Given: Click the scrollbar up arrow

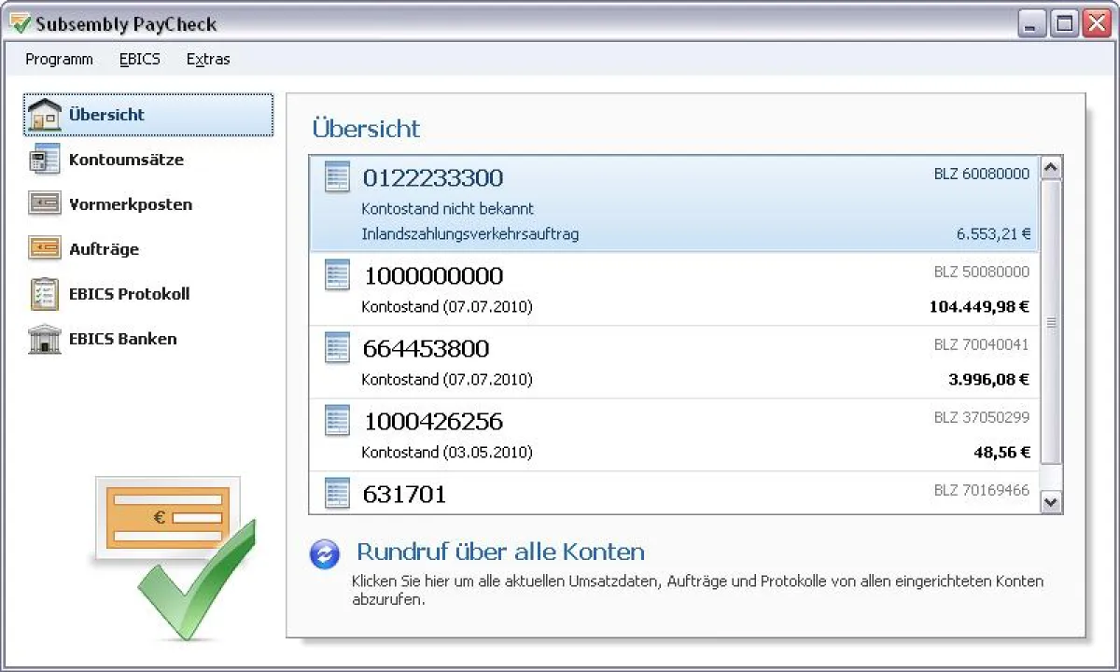Looking at the screenshot, I should pyautogui.click(x=1051, y=166).
